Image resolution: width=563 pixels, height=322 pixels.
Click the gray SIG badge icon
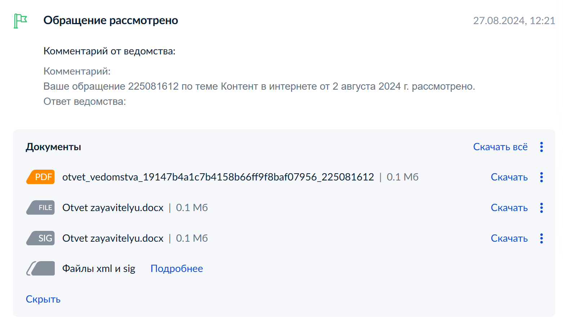[41, 238]
